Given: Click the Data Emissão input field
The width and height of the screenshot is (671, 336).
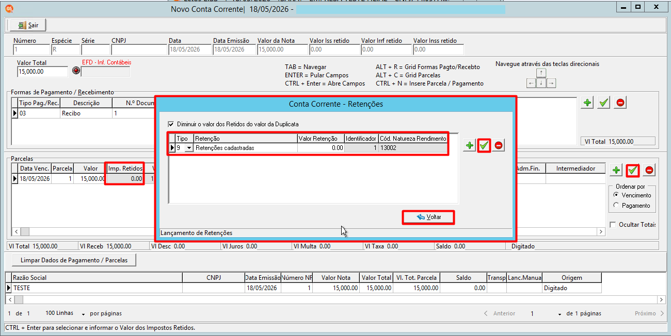Looking at the screenshot, I should 234,49.
